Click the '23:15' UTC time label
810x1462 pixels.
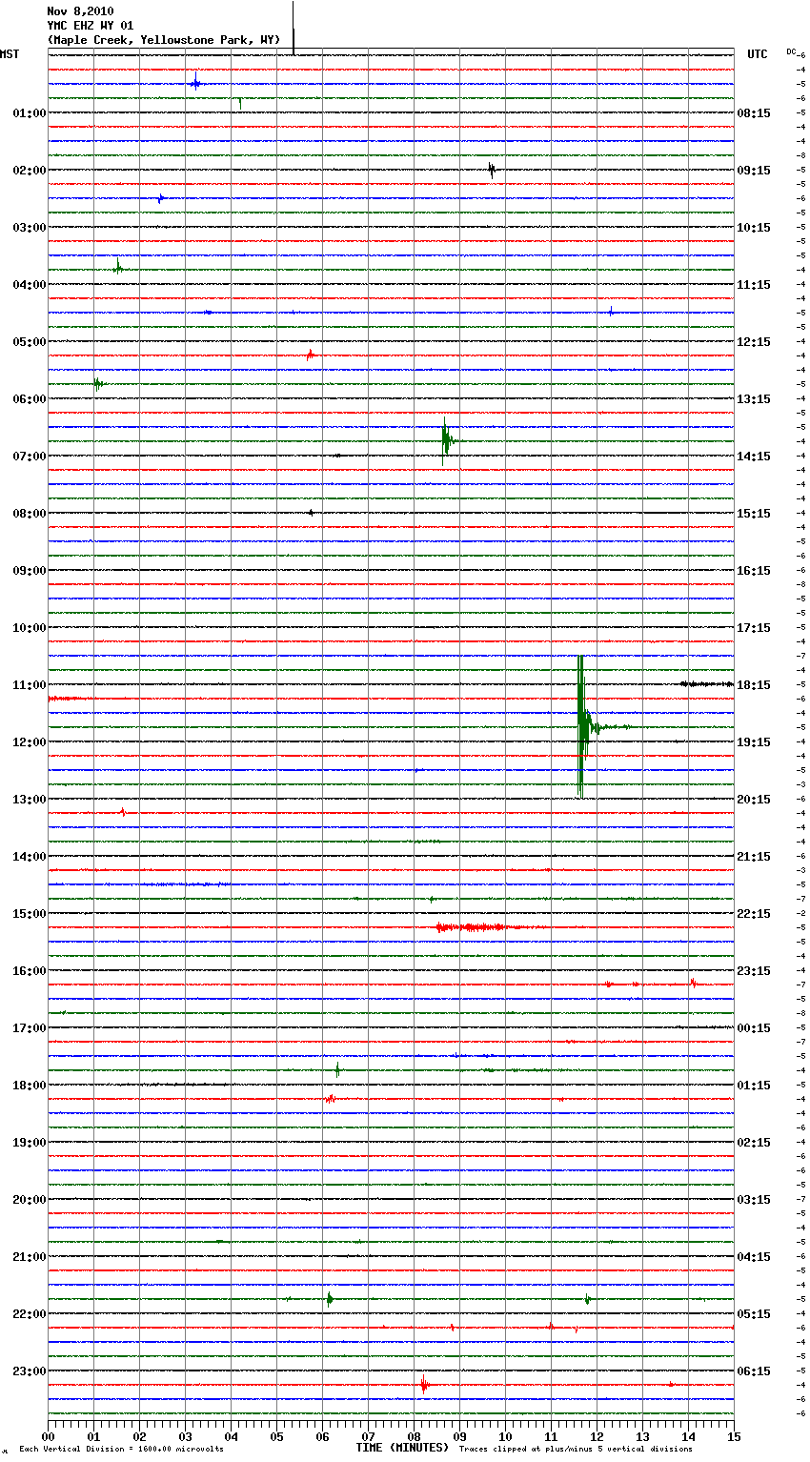[x=754, y=971]
